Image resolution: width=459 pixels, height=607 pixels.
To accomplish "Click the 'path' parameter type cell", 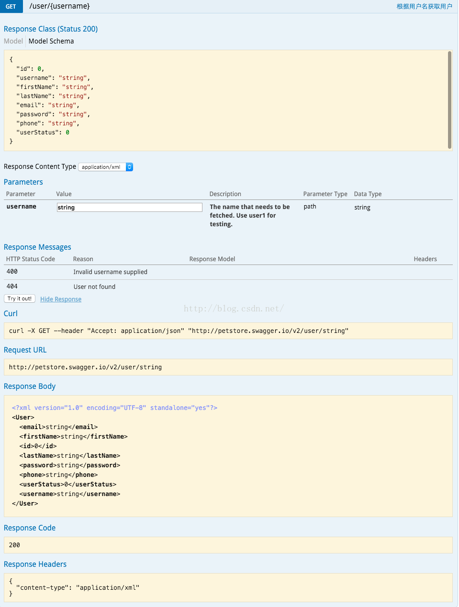I will (x=310, y=207).
